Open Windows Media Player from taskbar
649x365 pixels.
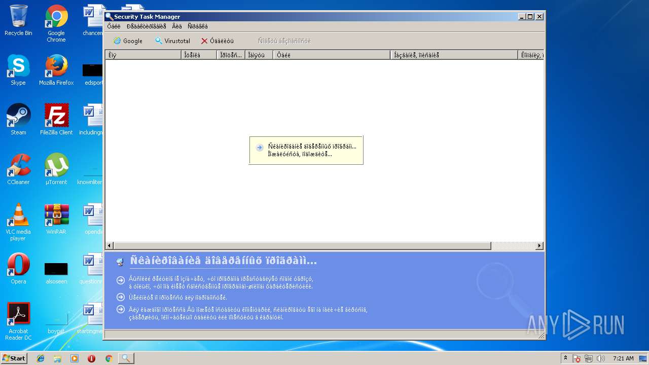pos(75,358)
